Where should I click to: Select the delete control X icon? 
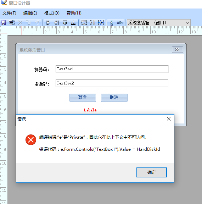(x=20, y=23)
